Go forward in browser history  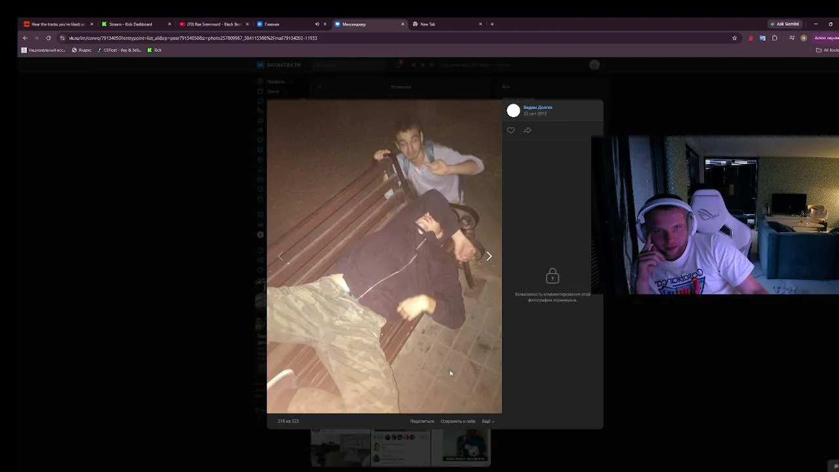36,38
